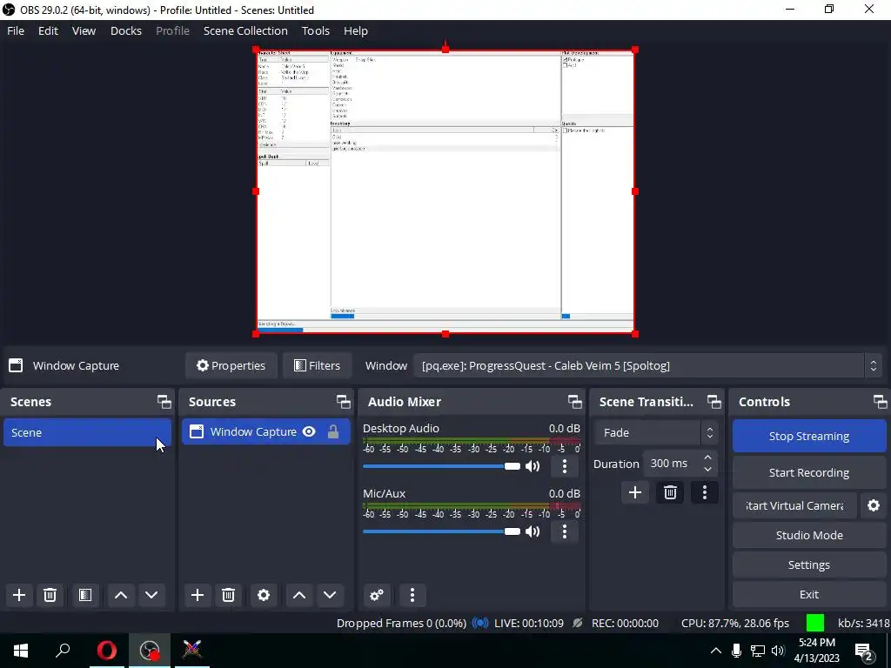891x668 pixels.
Task: Open the File menu
Action: click(x=16, y=30)
